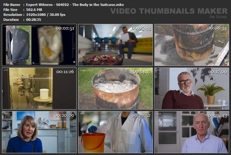This screenshot has width=231, height=155.
Task: Open the bald man thumbnail at 00:25:43
Action: [192, 132]
